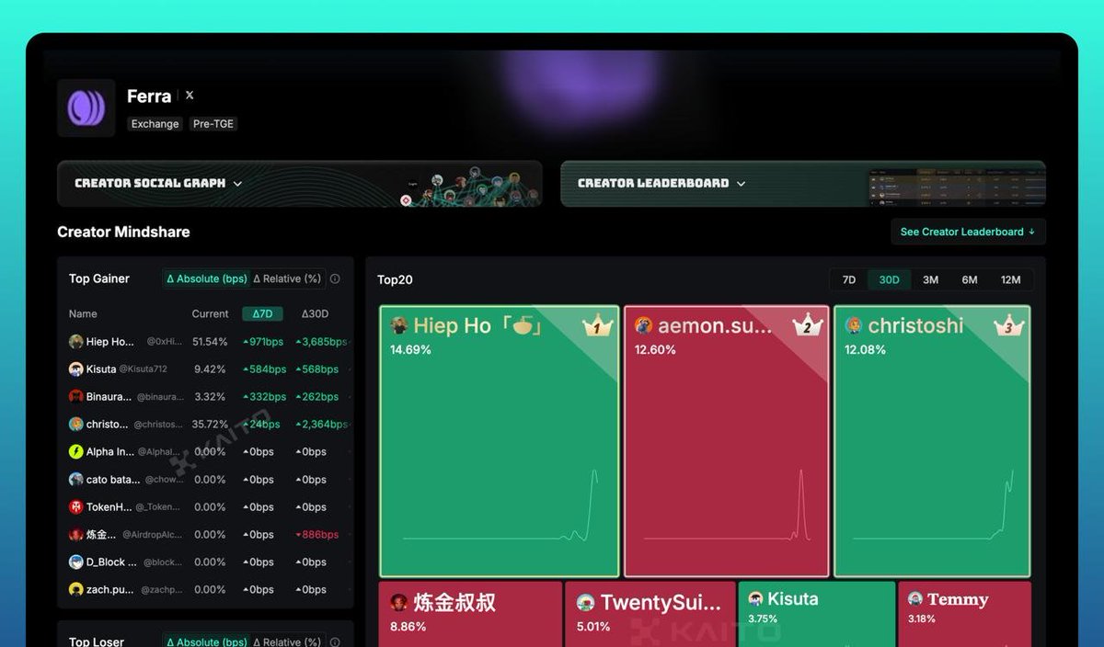Image resolution: width=1104 pixels, height=647 pixels.
Task: Click the number 2 crown badge on aemon.su card
Action: point(807,325)
